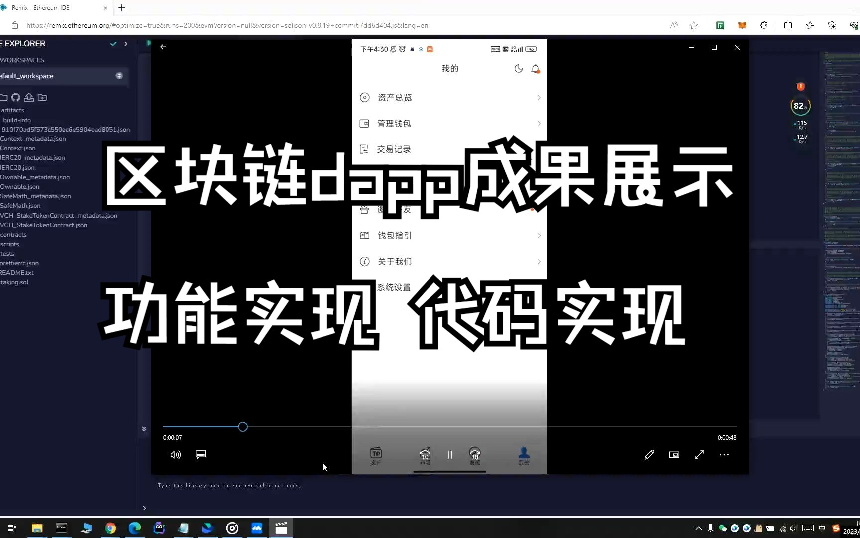Open VCH_StakeTokenContract.json file
The height and width of the screenshot is (538, 860).
click(x=44, y=225)
